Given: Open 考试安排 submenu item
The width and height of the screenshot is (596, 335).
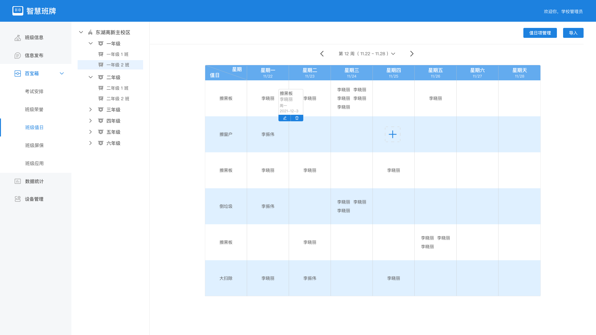Looking at the screenshot, I should (34, 92).
